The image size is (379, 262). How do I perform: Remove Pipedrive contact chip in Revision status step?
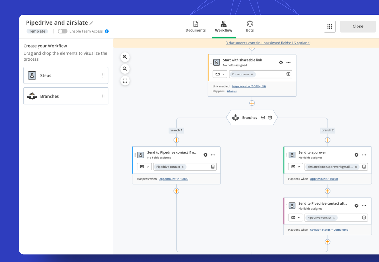point(334,218)
